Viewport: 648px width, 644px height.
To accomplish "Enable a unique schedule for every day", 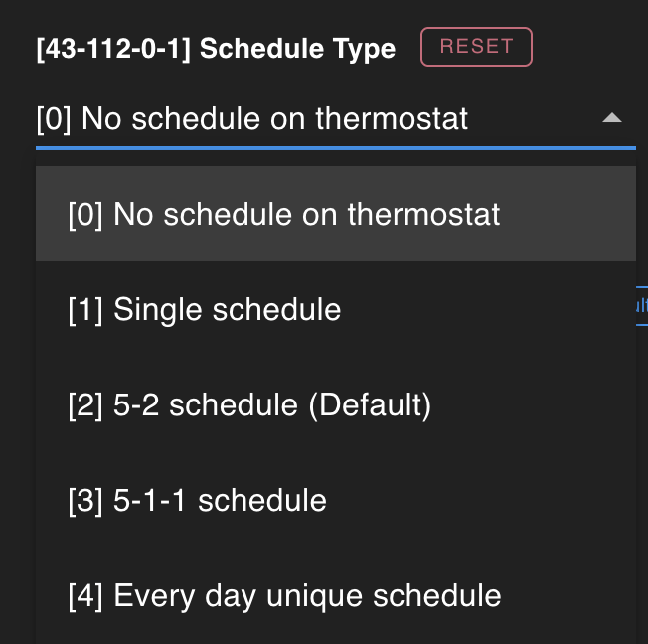I will coord(285,595).
